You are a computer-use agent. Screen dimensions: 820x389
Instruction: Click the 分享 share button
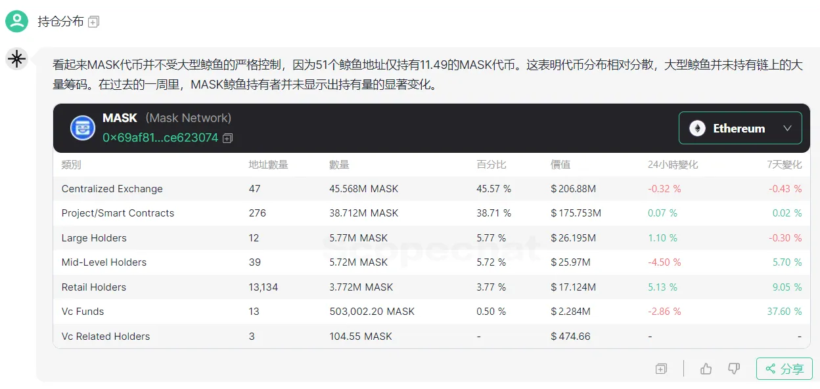[x=785, y=369]
